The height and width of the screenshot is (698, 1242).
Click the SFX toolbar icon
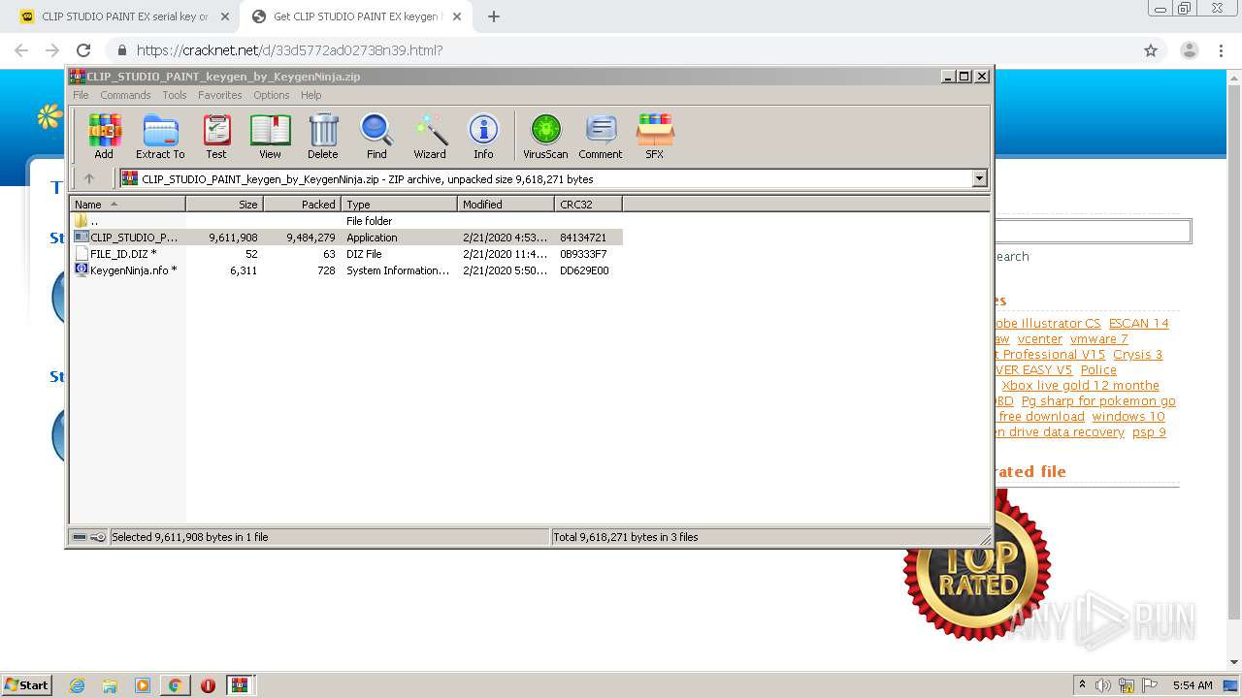pos(655,136)
